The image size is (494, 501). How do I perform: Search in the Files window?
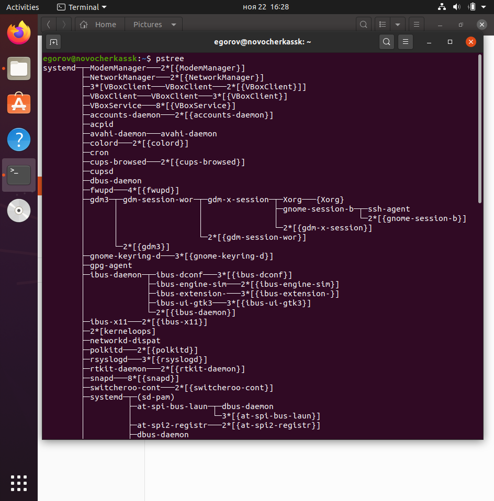point(363,25)
